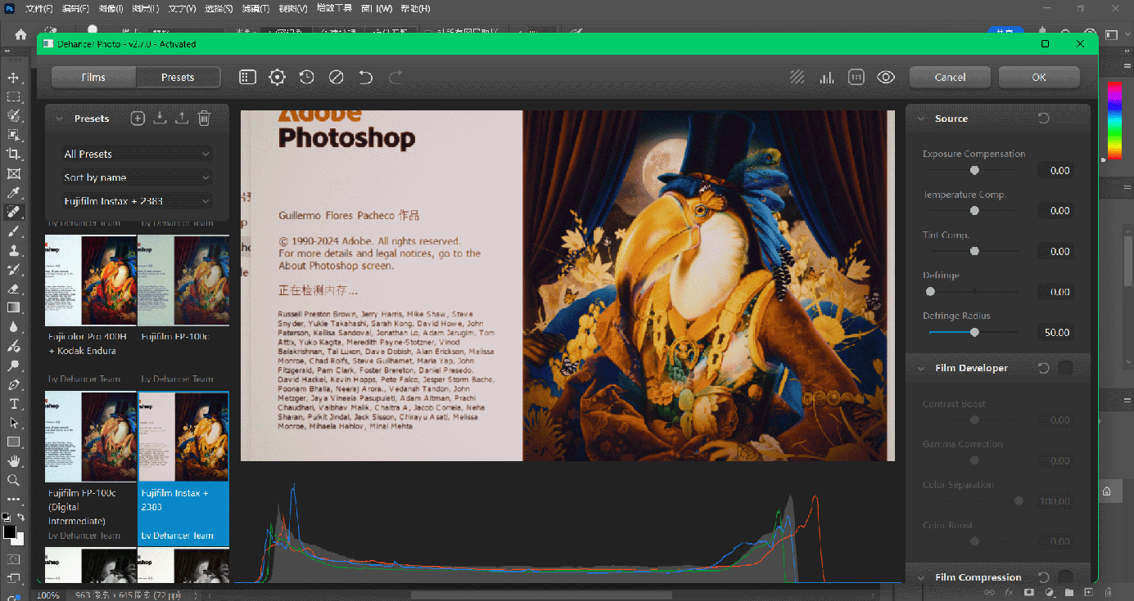Viewport: 1134px width, 601px height.
Task: Open Photoshop 视图(V) menu
Action: [292, 8]
